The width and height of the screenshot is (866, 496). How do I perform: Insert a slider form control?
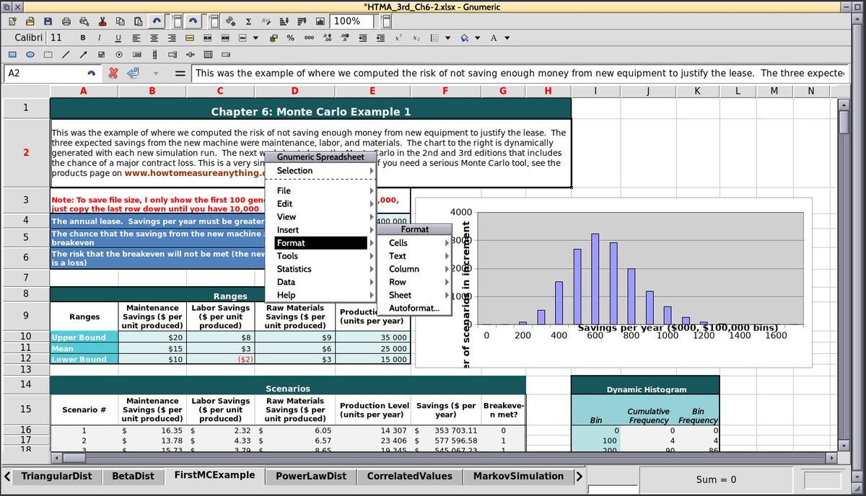coord(191,54)
